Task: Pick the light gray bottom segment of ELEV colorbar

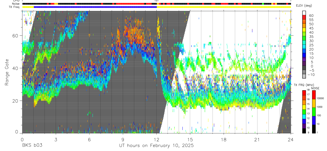Action: (x=304, y=77)
